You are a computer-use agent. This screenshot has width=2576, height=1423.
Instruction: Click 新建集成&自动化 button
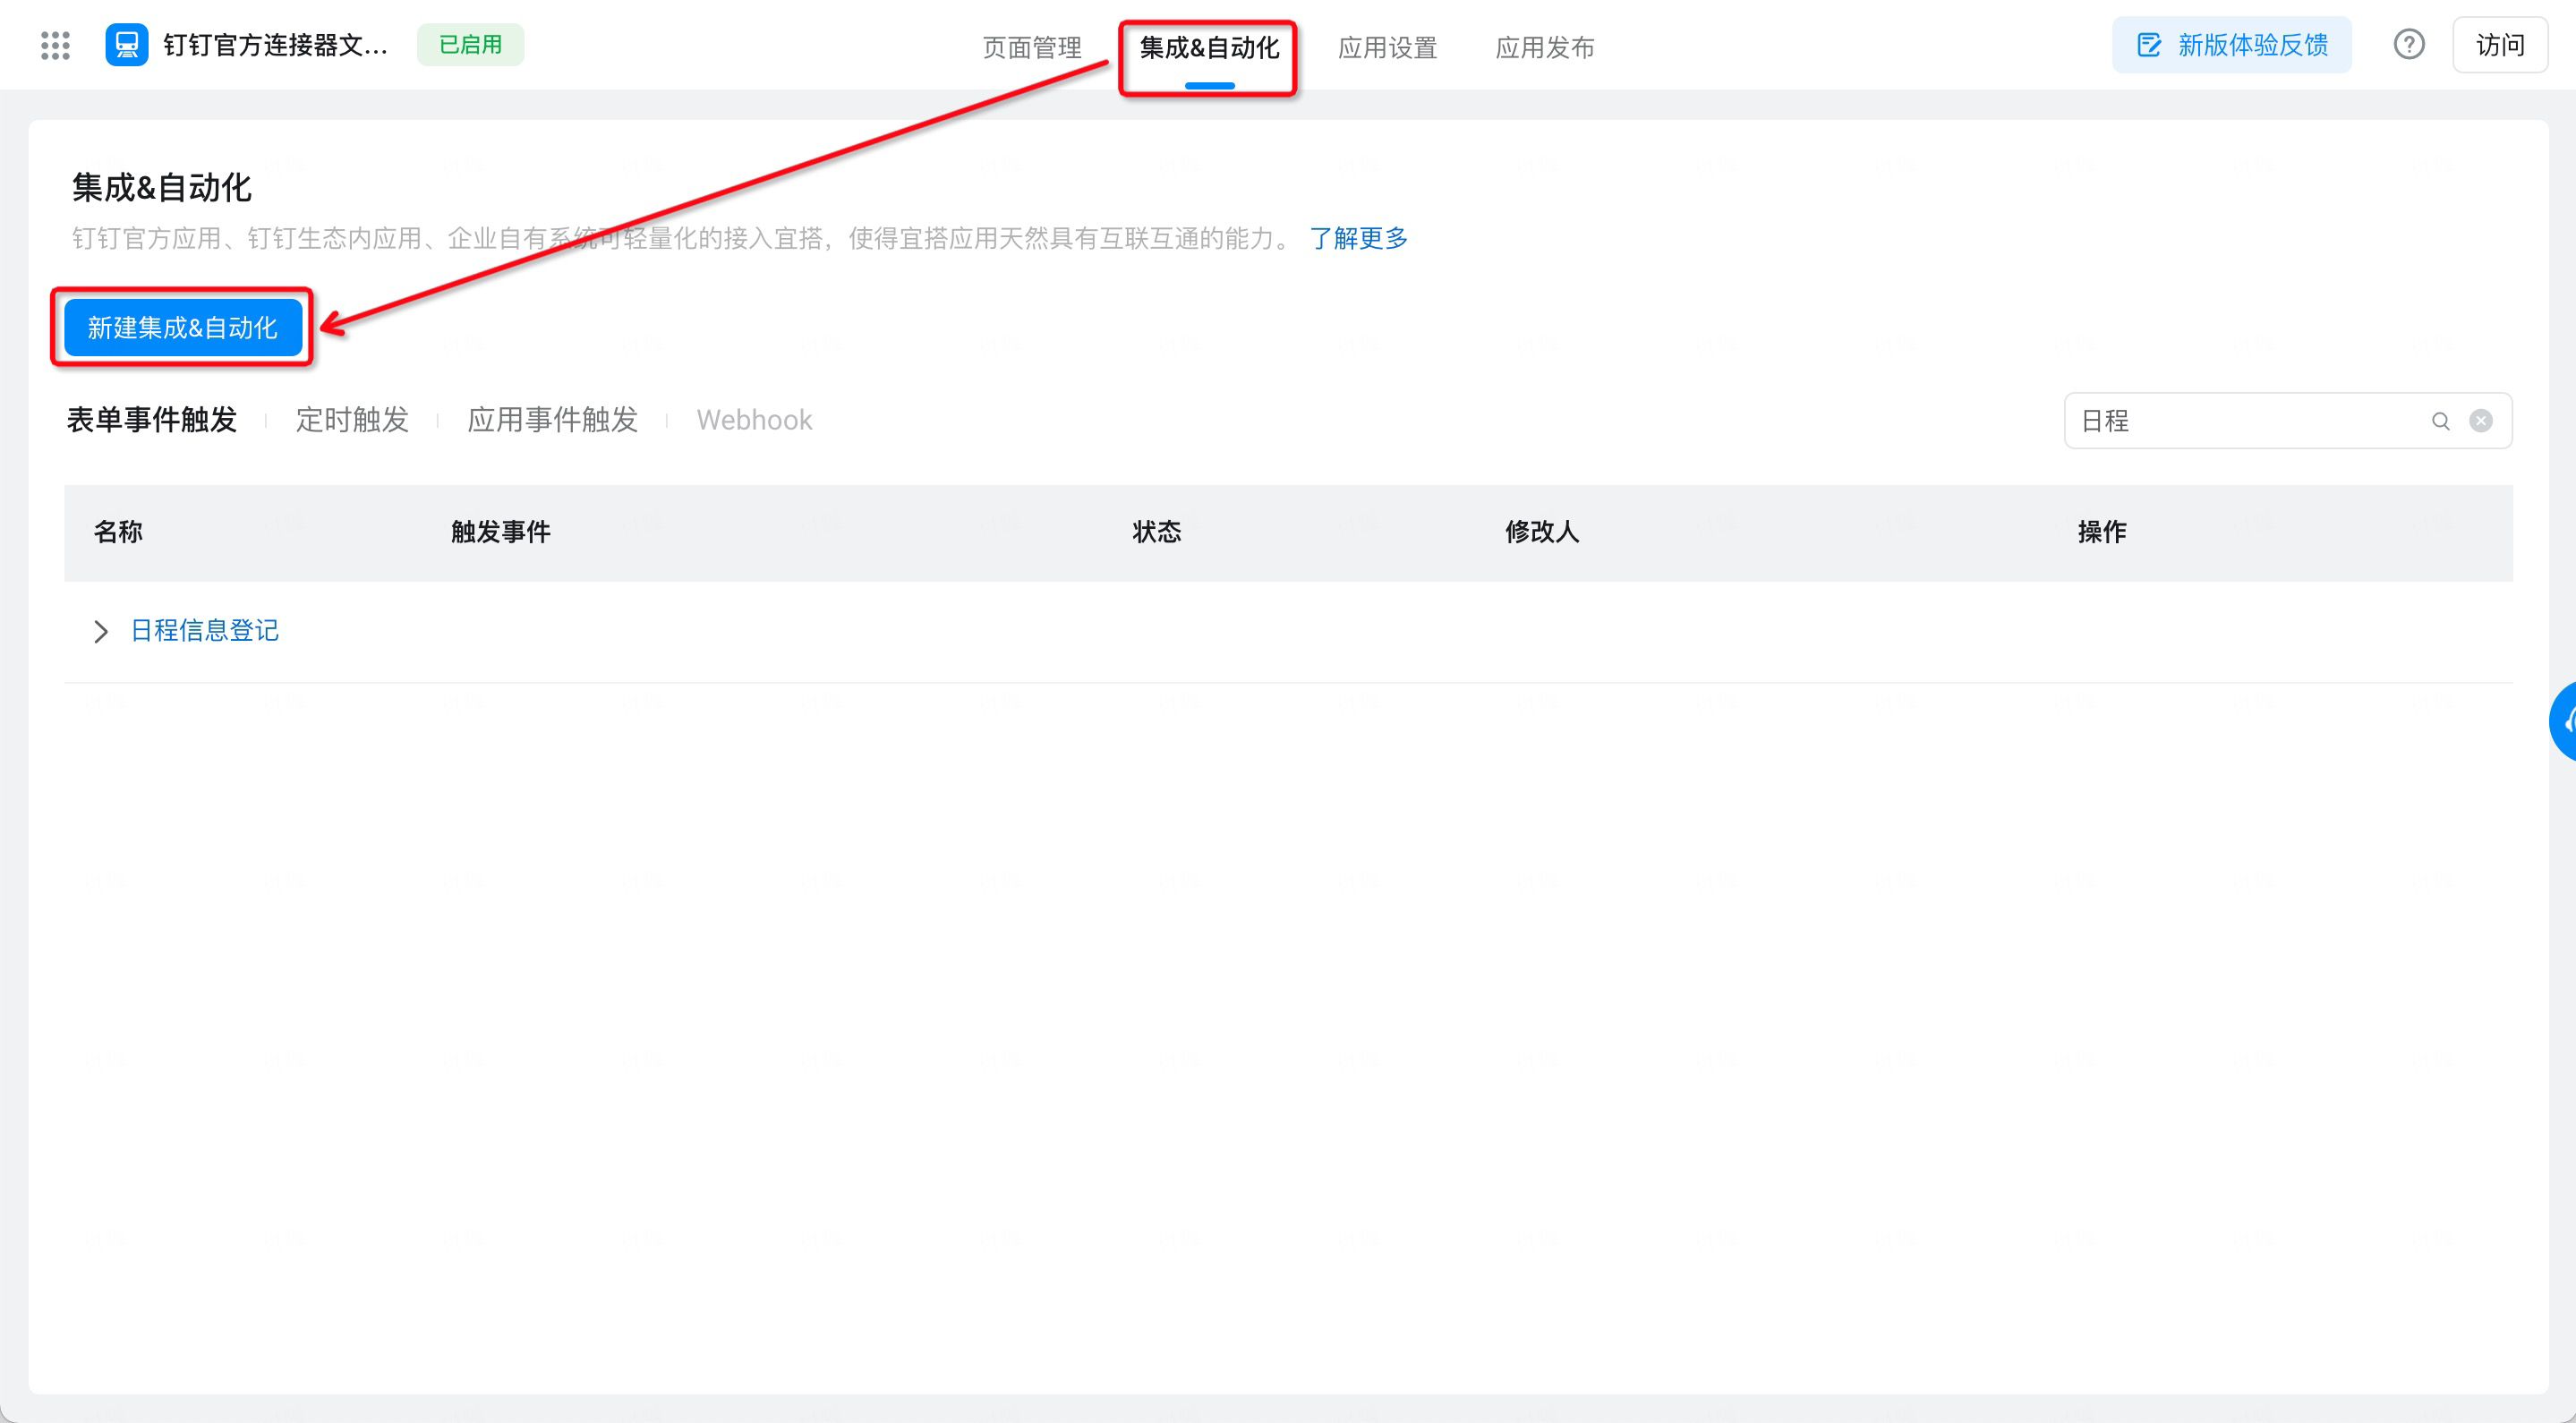click(x=183, y=328)
